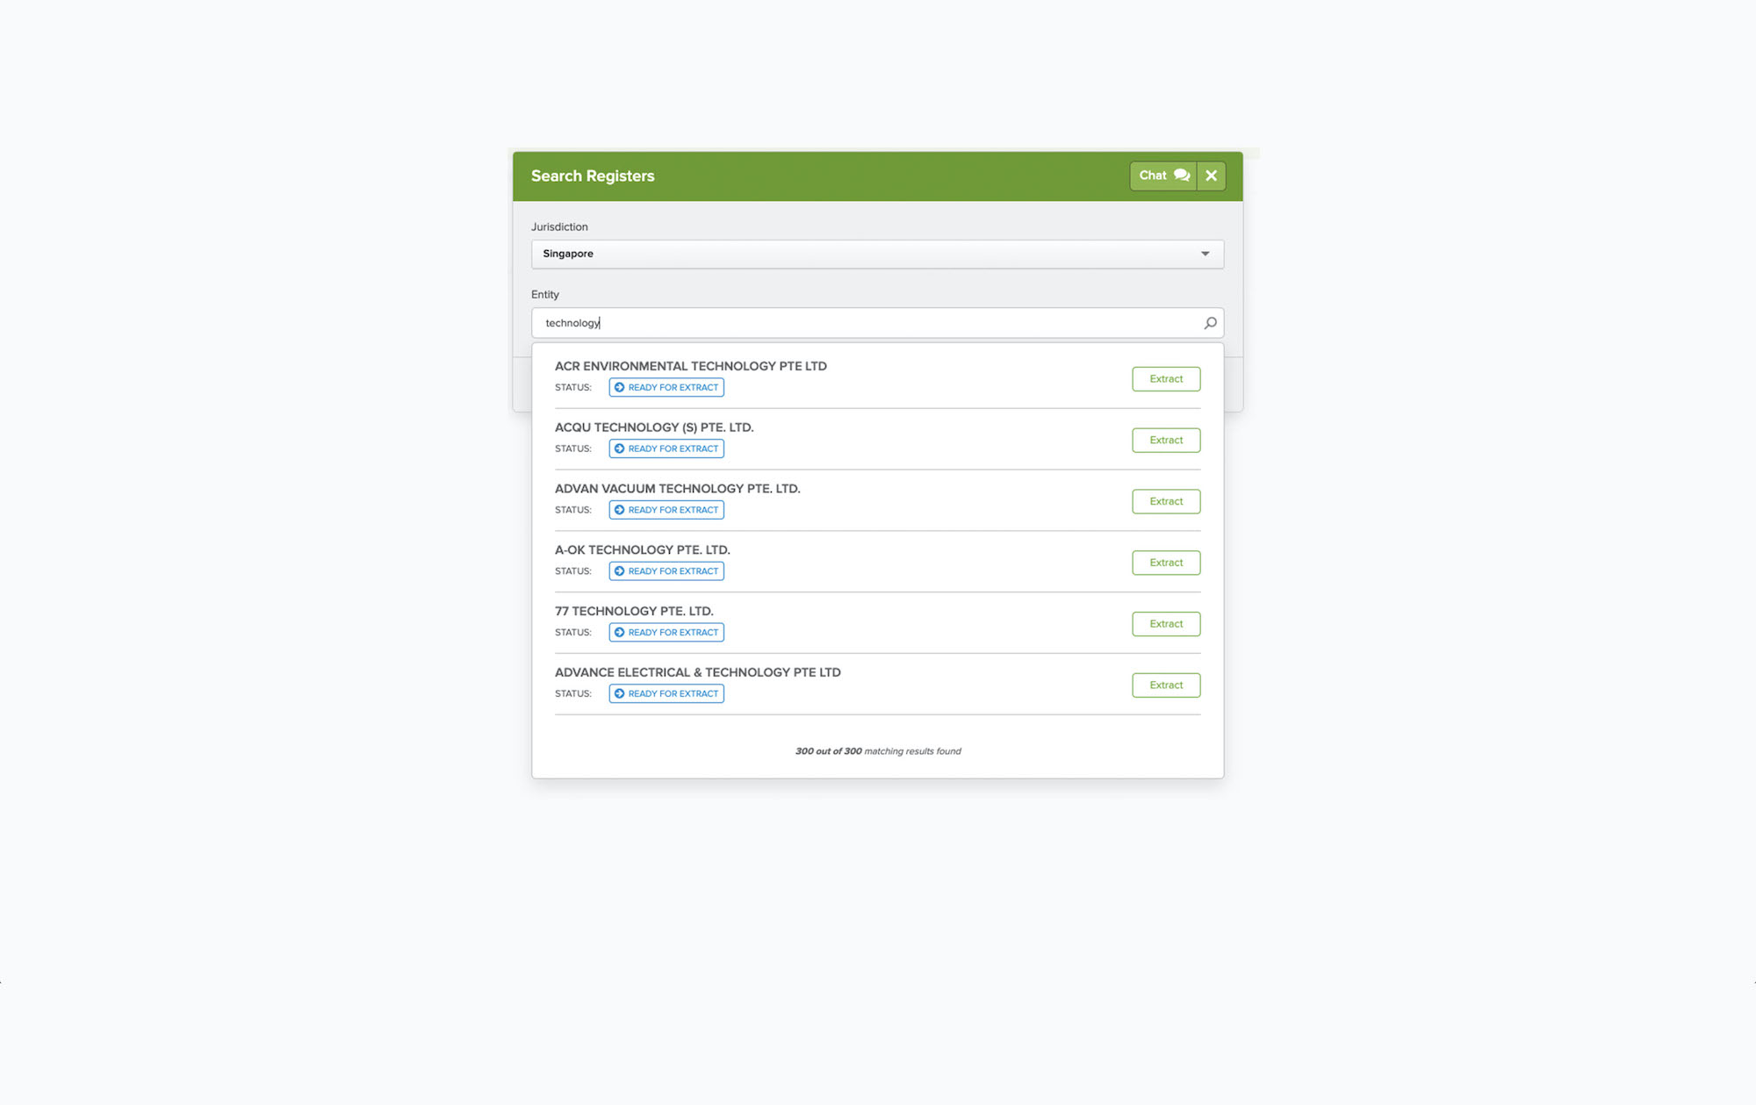The width and height of the screenshot is (1756, 1105).
Task: Select A-OK TECHNOLOGY PTE. LTD. name
Action: point(643,550)
